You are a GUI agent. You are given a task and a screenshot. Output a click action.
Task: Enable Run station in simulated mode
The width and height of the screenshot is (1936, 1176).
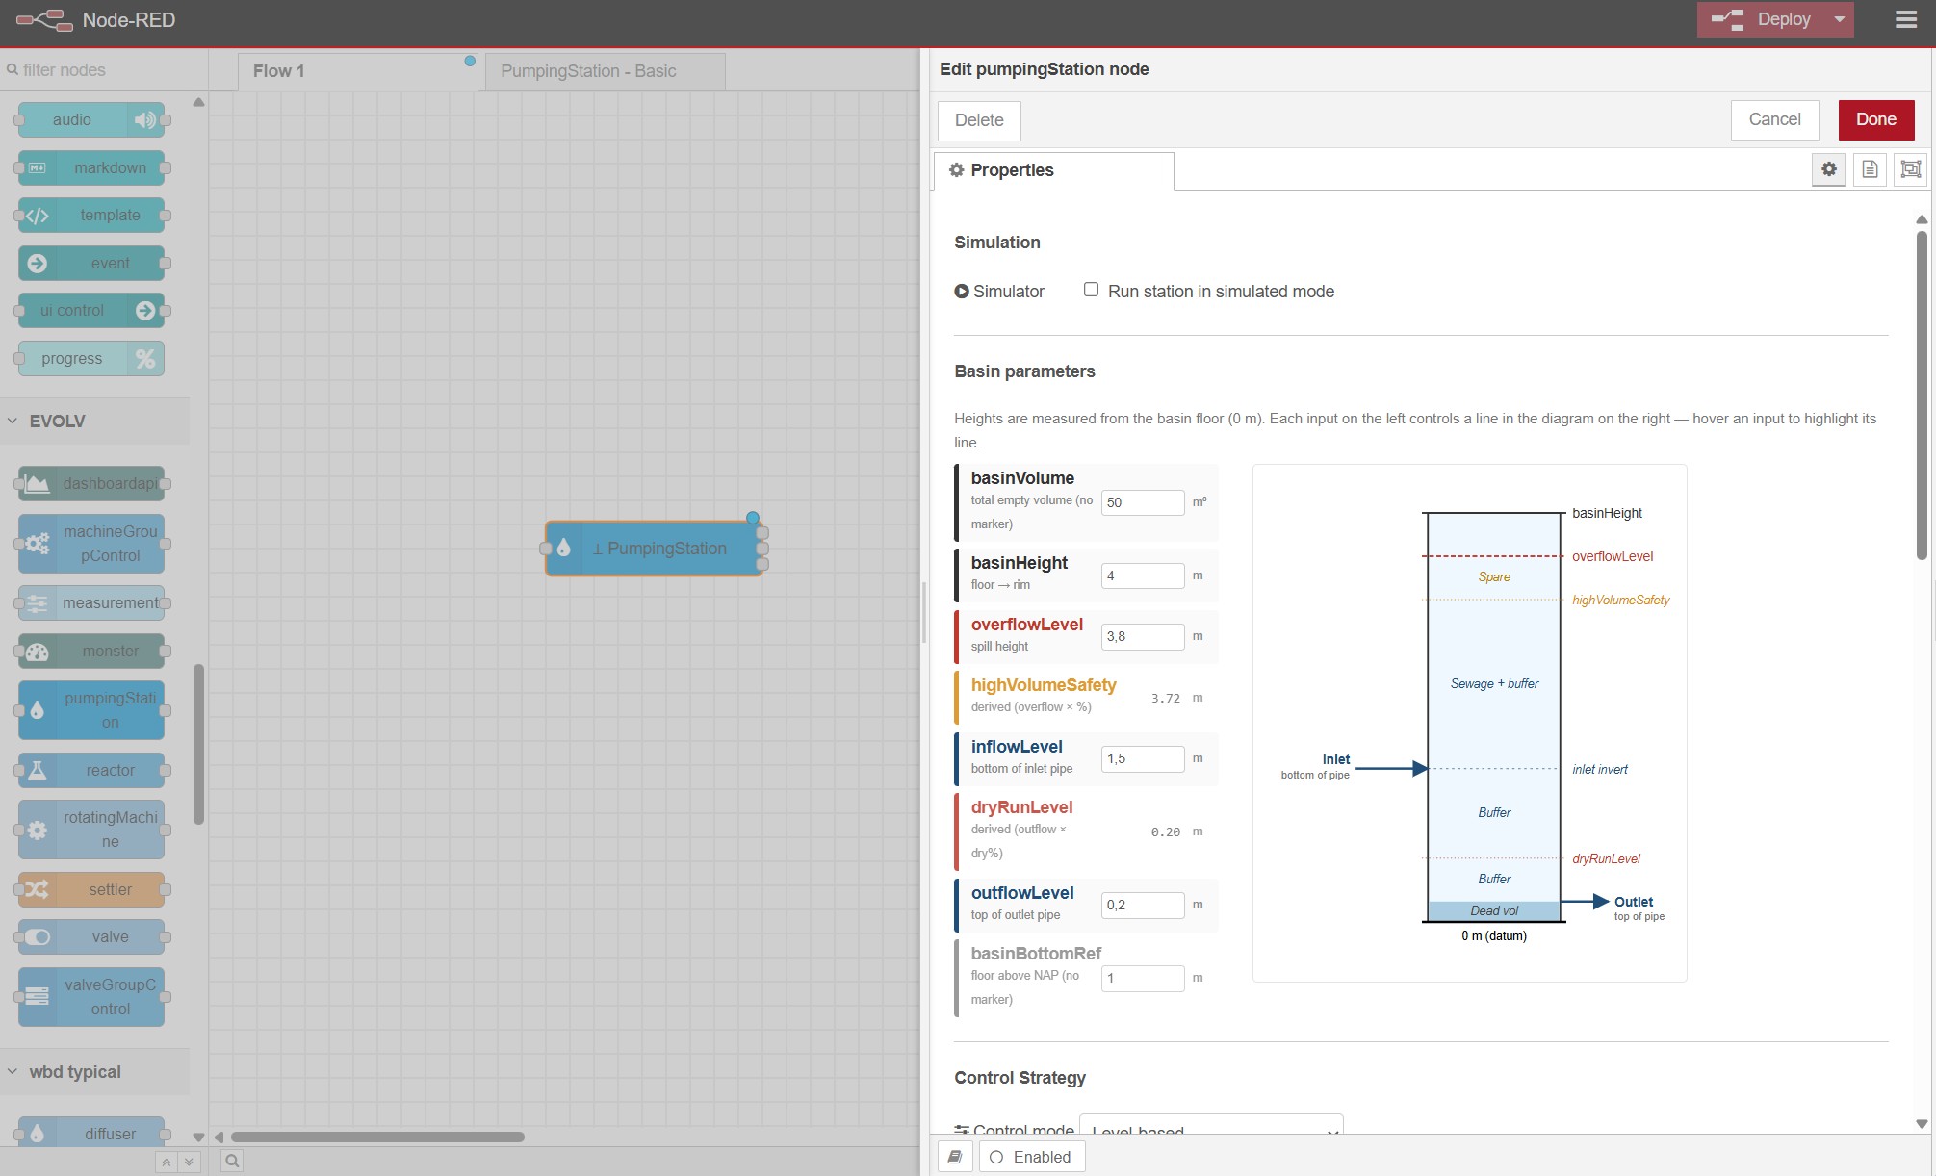(1091, 290)
